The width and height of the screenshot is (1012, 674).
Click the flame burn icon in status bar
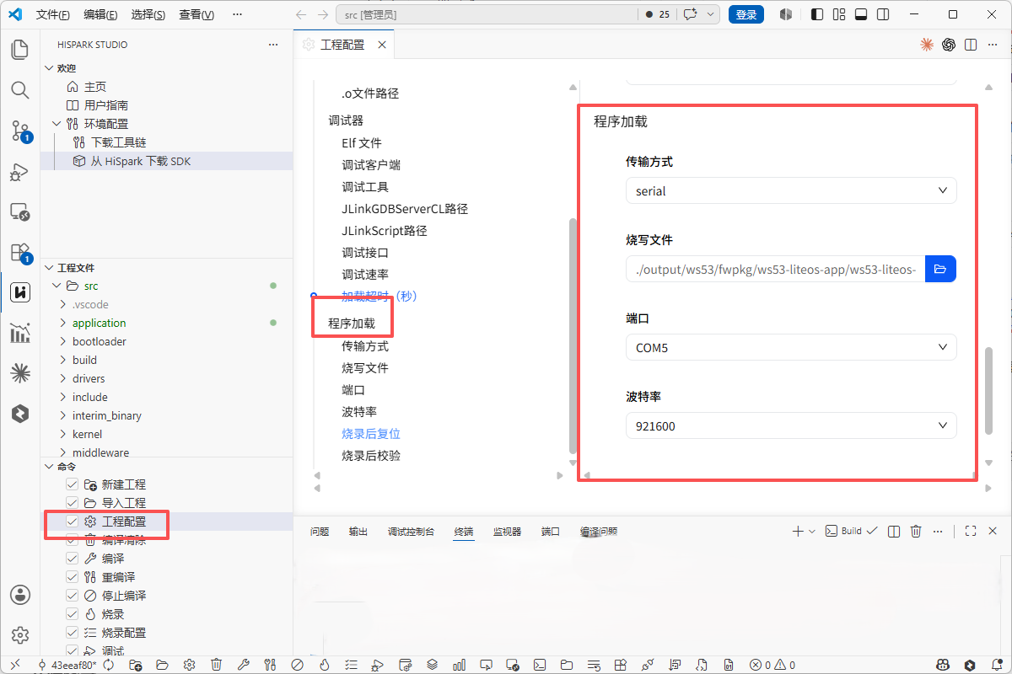(324, 665)
